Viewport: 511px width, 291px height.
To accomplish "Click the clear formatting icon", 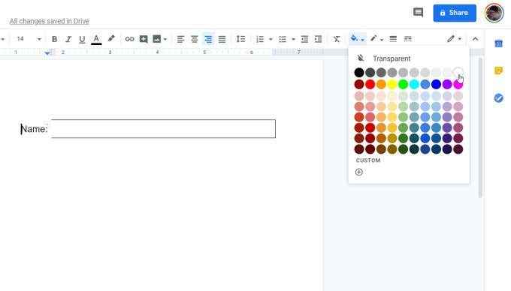I will (x=337, y=39).
